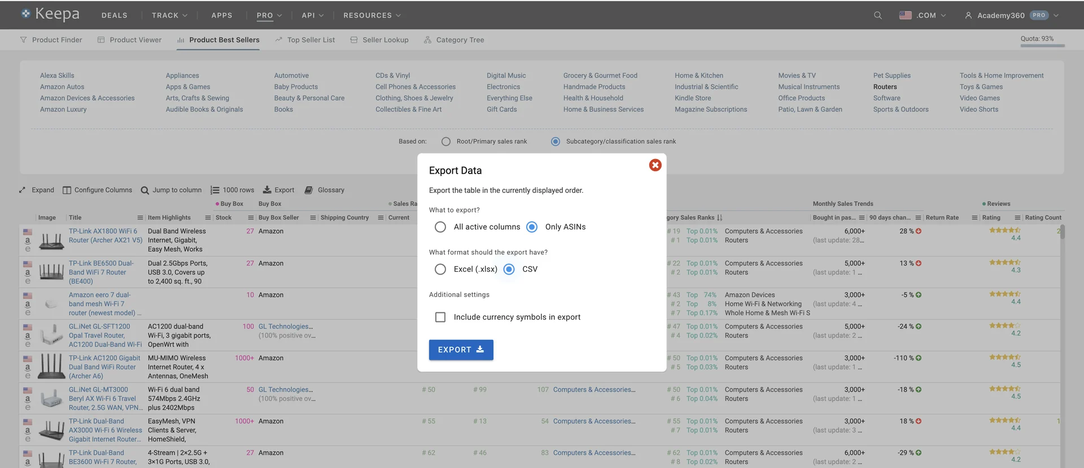Switch to Product Finder tab

[x=51, y=40]
